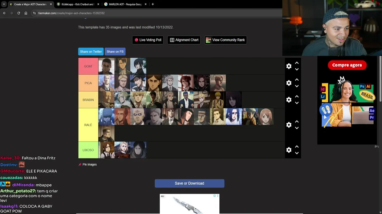
Task: Open ad info icon on knife ad
Action: [215, 196]
